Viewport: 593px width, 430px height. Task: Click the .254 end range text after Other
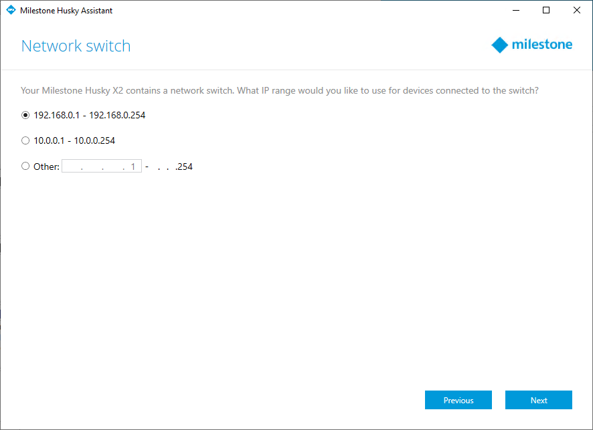point(183,167)
